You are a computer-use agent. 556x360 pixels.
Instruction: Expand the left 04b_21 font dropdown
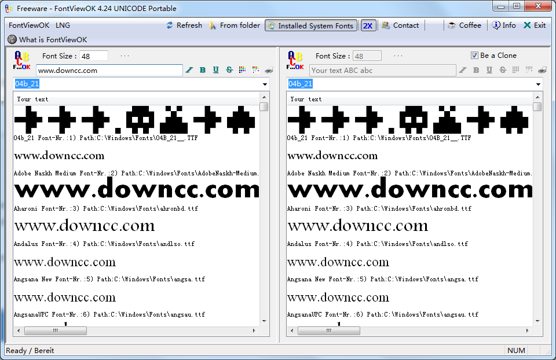[x=265, y=85]
